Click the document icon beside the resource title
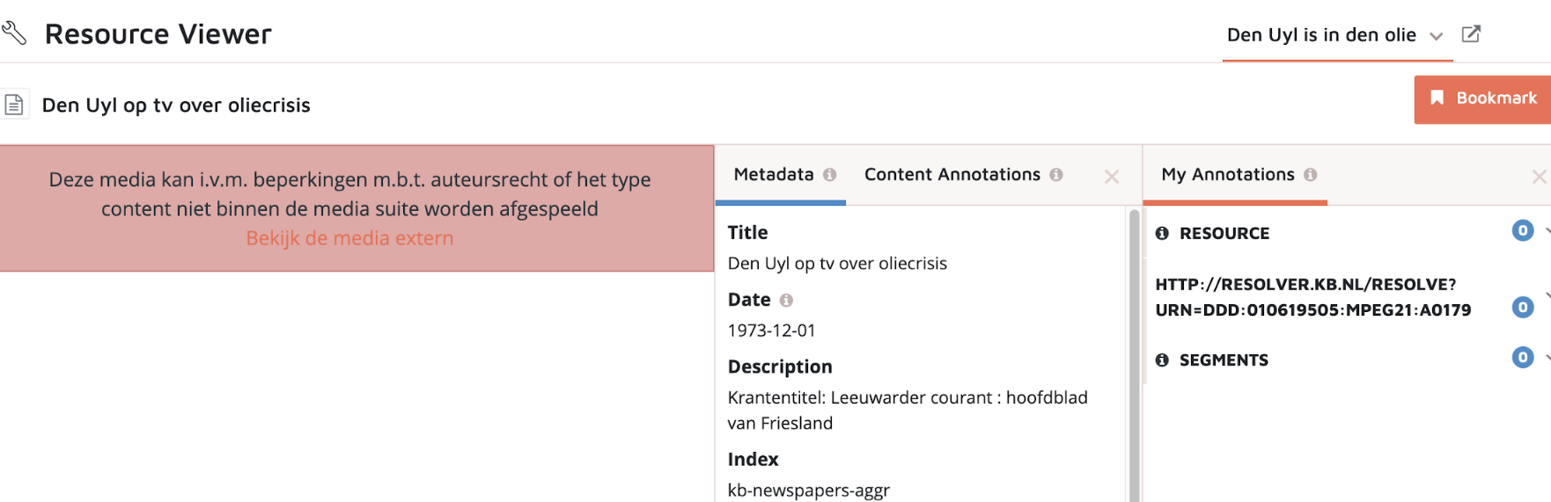This screenshot has width=1551, height=502. 14,105
